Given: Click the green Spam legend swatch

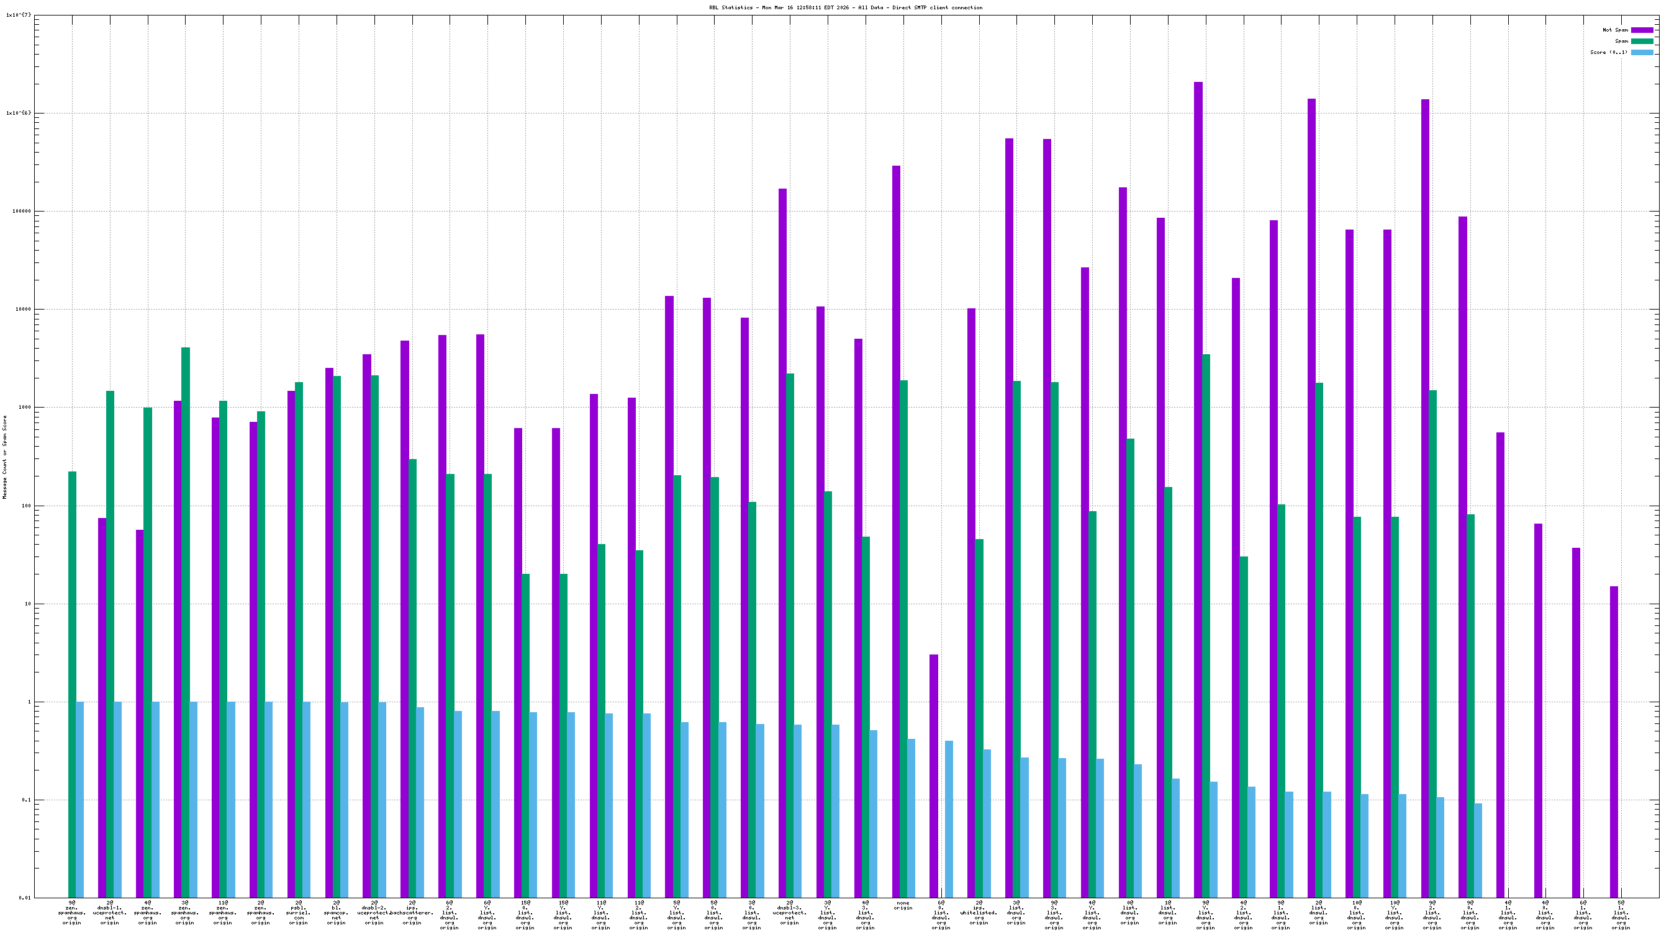Looking at the screenshot, I should [1642, 41].
